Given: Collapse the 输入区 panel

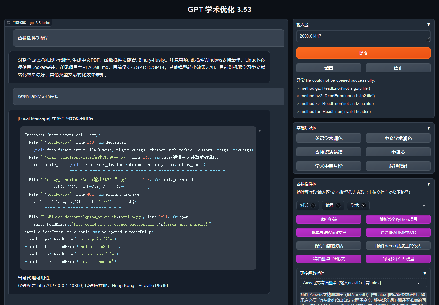Looking at the screenshot, I should (428, 24).
